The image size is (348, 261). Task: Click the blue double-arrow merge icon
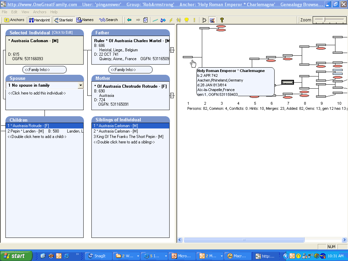pyautogui.click(x=163, y=20)
